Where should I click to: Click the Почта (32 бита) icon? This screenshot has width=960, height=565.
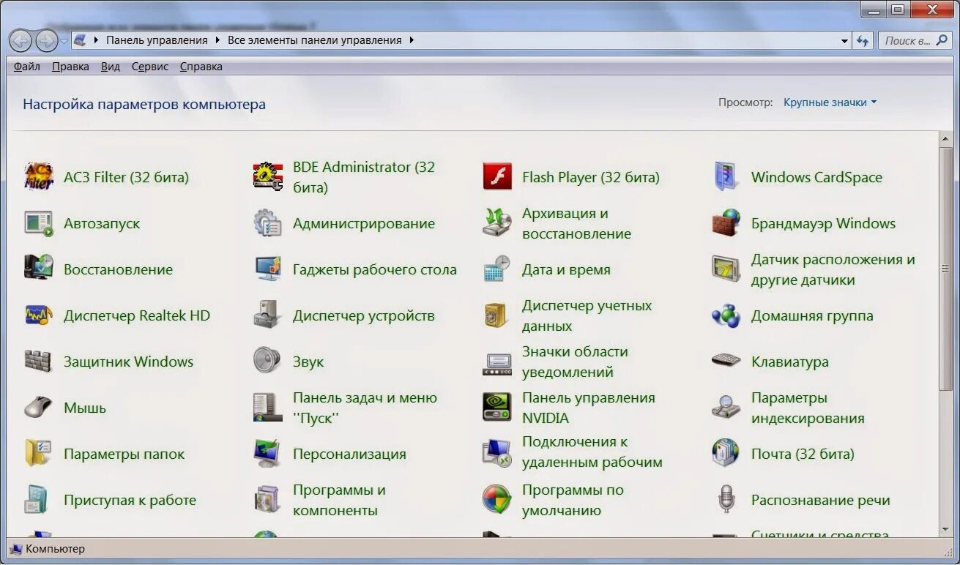coord(726,454)
